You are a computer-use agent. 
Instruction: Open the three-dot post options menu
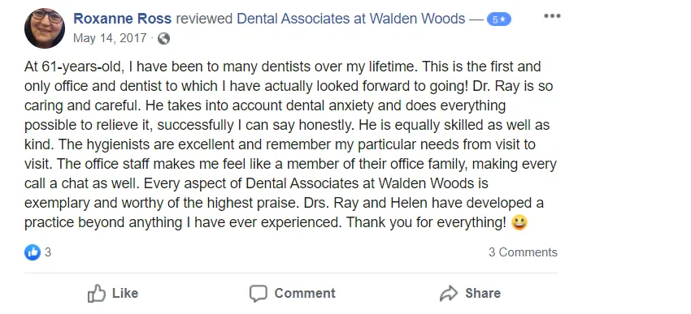click(x=552, y=16)
